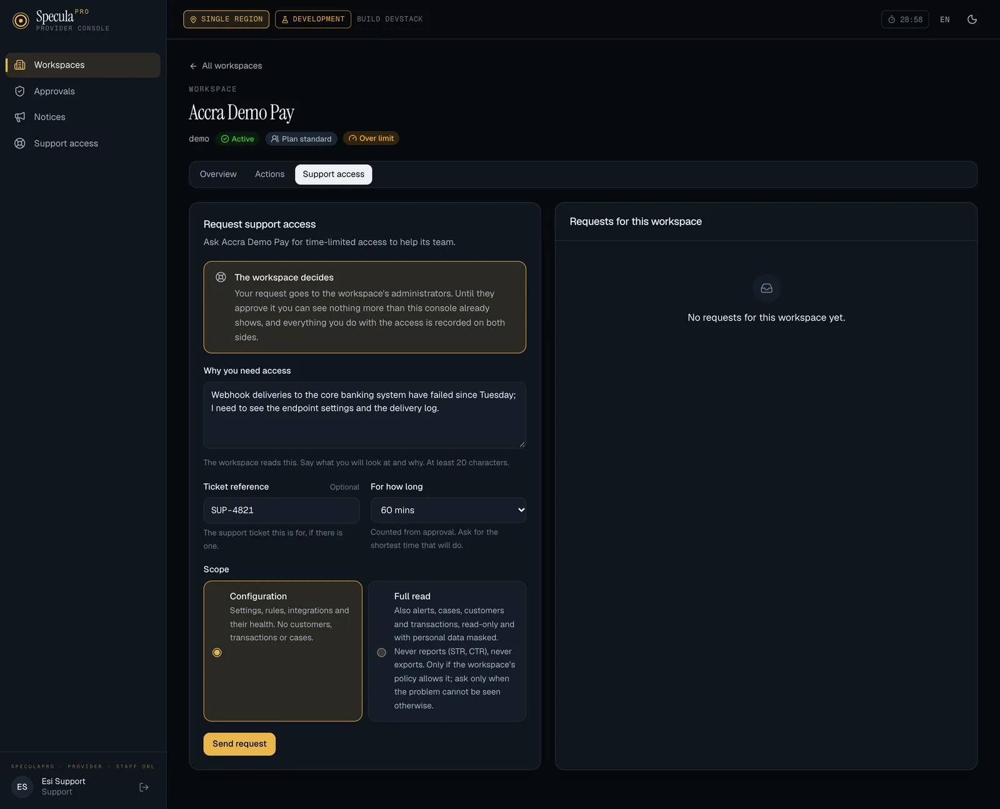
Task: Click the Over limit badge
Action: (x=371, y=139)
